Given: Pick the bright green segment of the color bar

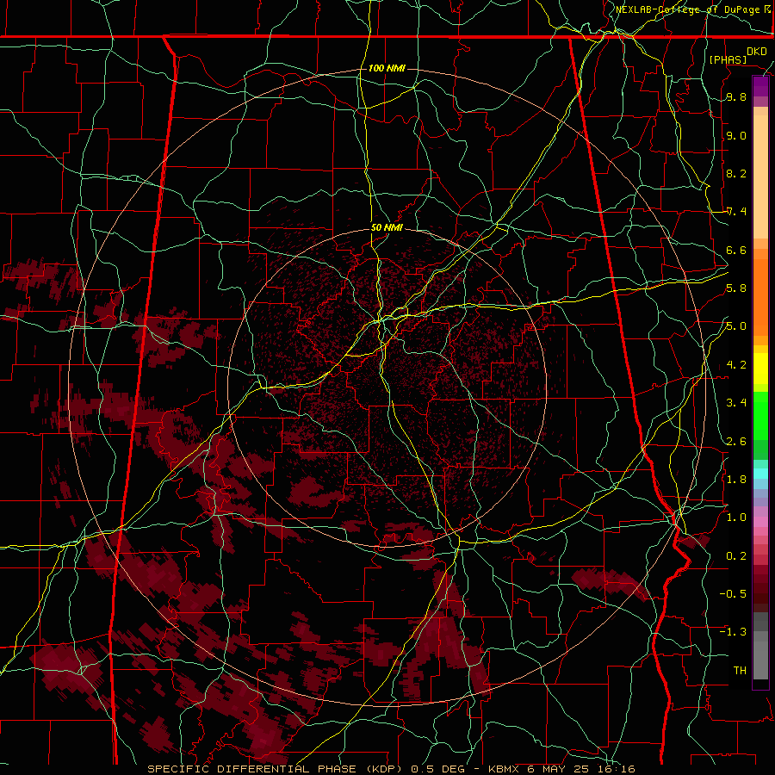Looking at the screenshot, I should click(760, 419).
